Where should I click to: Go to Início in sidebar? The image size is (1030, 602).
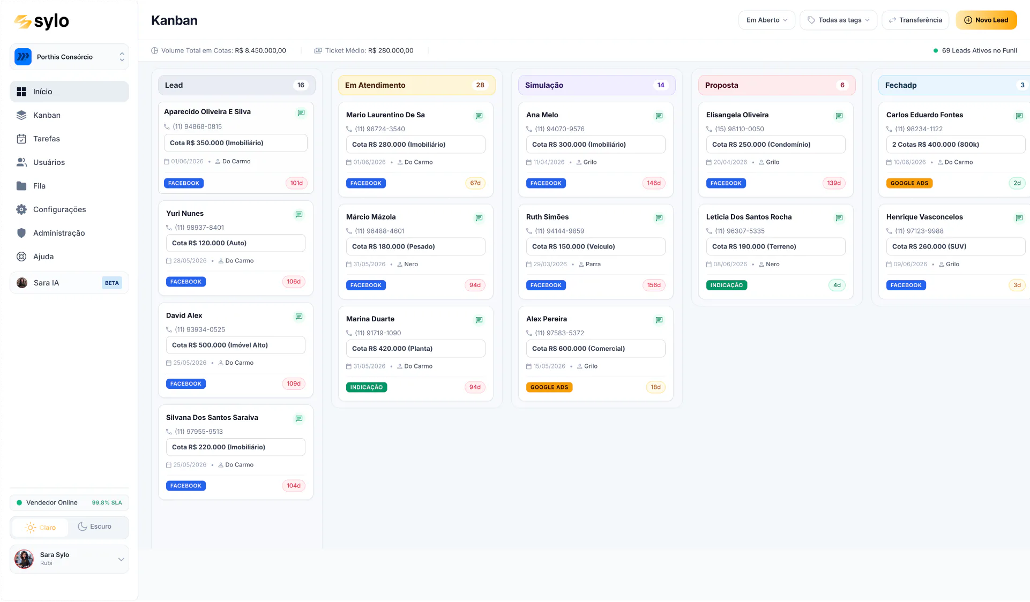pos(69,92)
